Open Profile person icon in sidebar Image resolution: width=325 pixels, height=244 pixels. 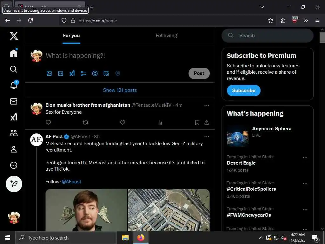(14, 149)
